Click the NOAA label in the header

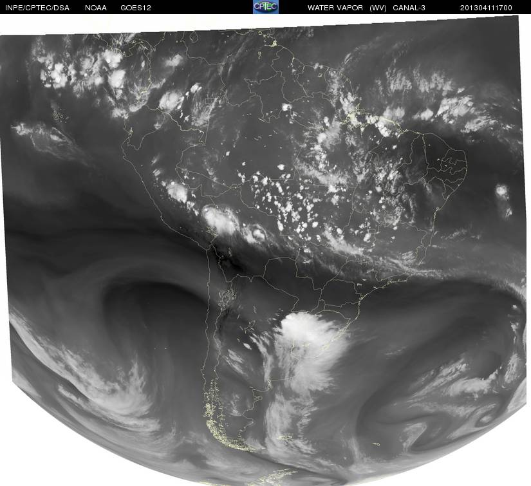96,8
